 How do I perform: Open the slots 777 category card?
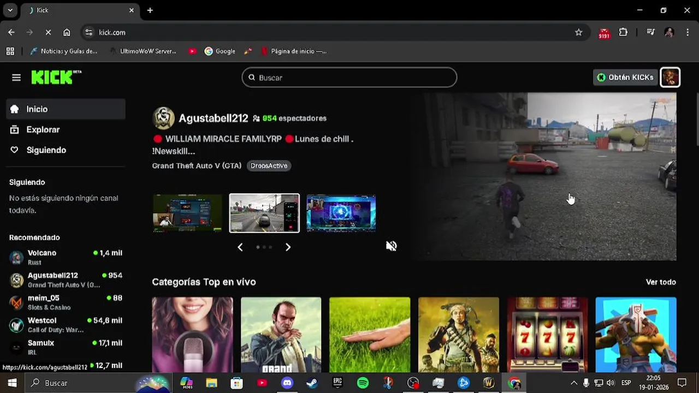[x=547, y=335]
